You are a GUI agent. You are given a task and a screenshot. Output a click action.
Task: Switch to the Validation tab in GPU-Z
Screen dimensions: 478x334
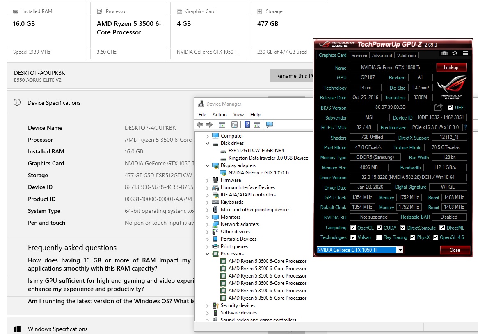click(406, 55)
